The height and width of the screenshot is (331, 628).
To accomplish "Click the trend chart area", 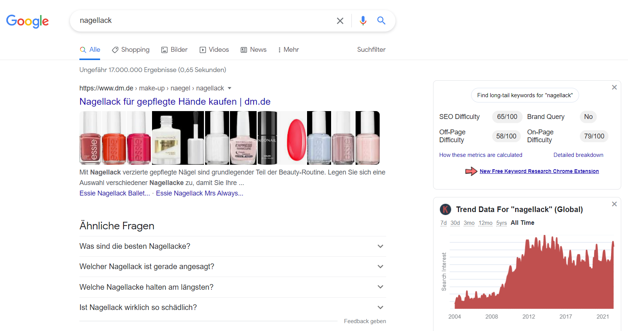I will click(x=532, y=272).
